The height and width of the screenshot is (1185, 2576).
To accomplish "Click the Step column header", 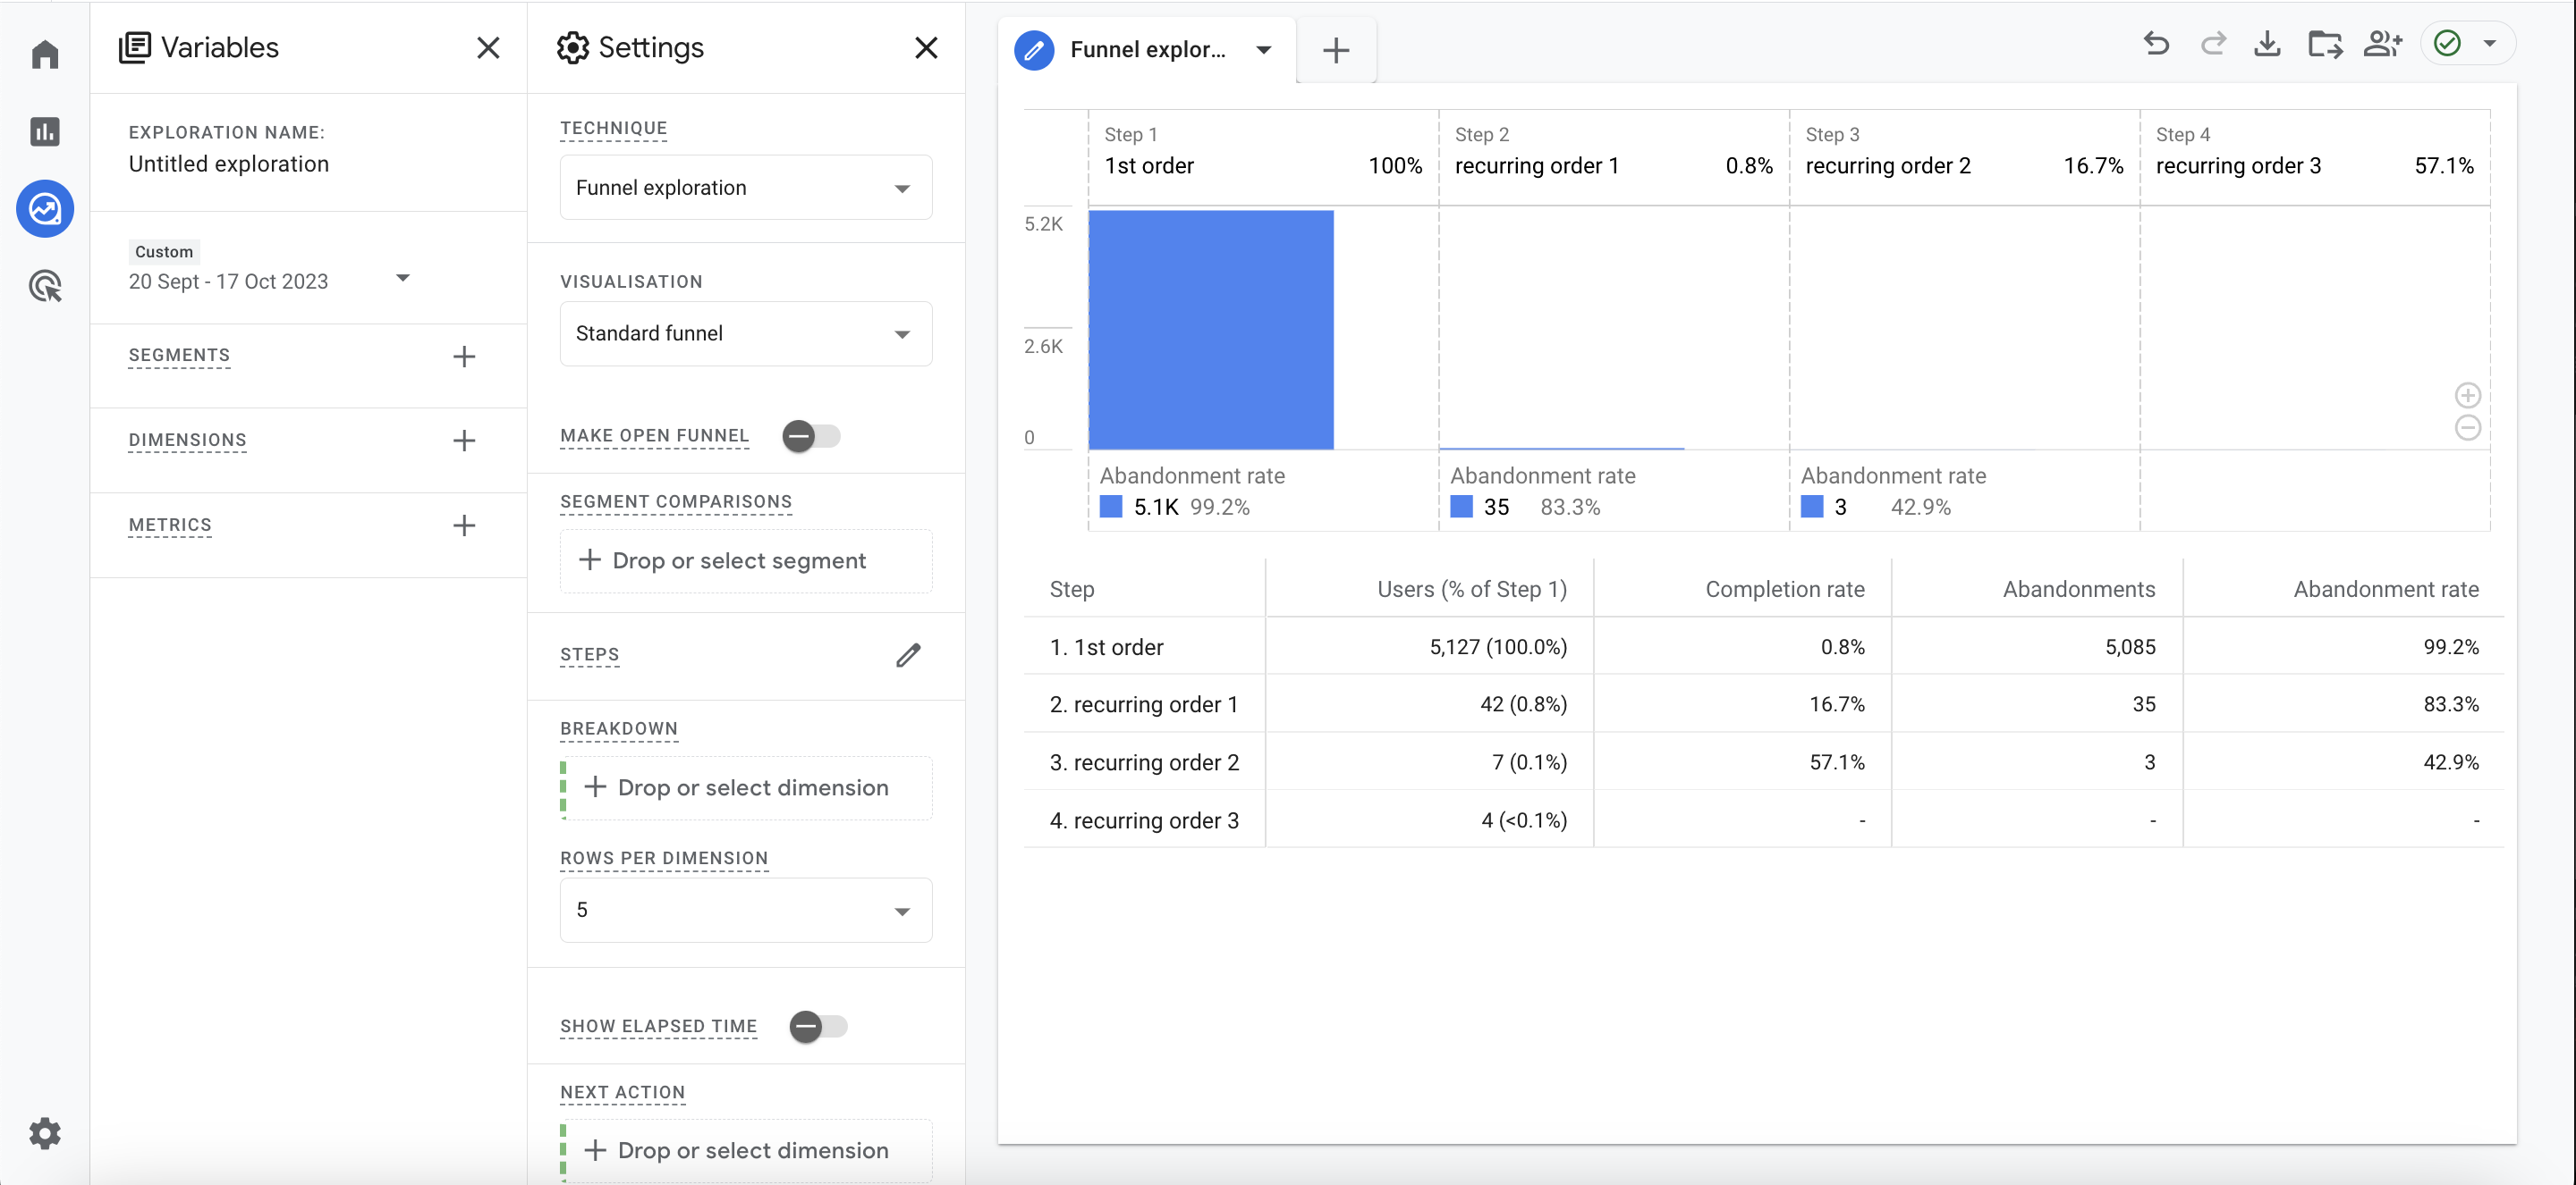I will pyautogui.click(x=1072, y=590).
